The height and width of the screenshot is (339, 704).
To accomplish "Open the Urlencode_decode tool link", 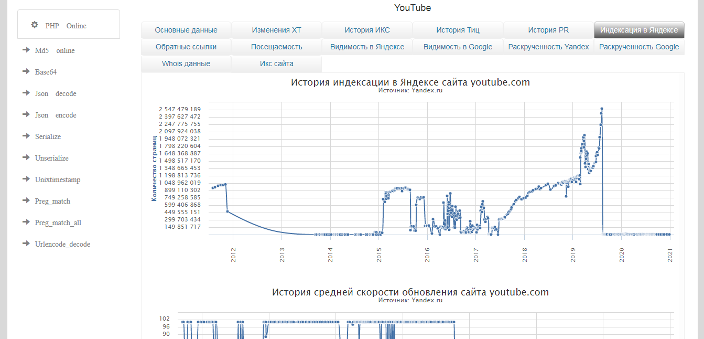I will pos(62,245).
